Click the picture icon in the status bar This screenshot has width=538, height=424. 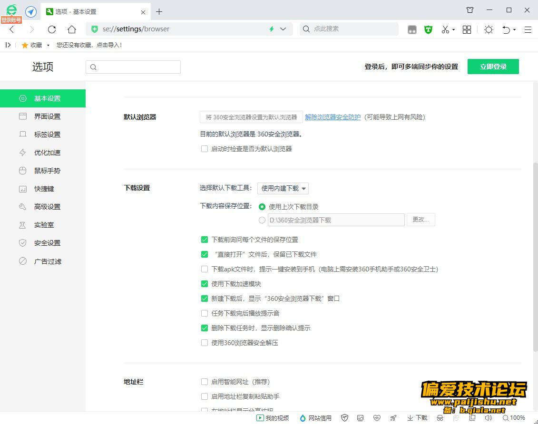click(x=360, y=418)
